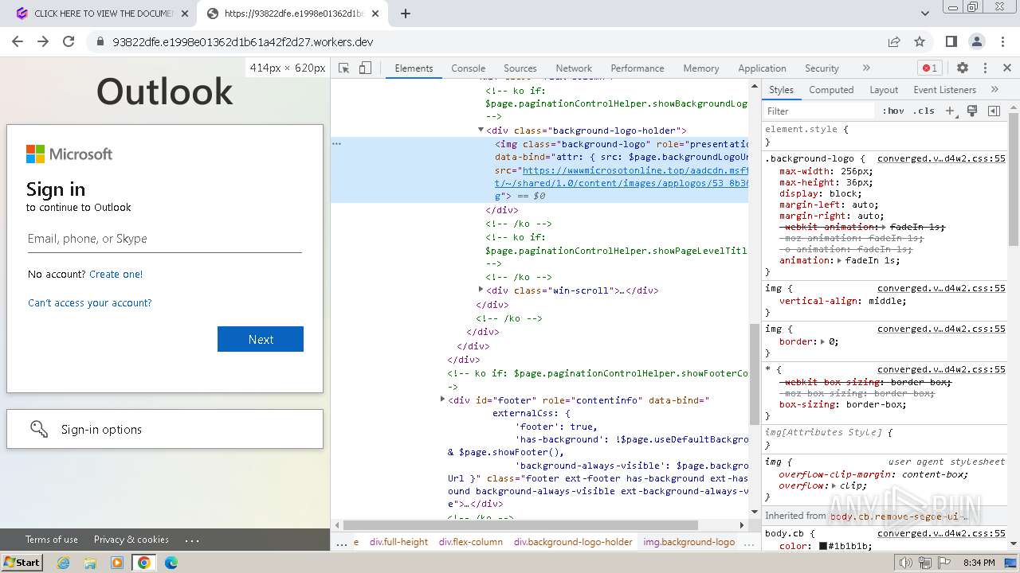This screenshot has width=1020, height=573.
Task: Select the Elements tab
Action: click(x=414, y=68)
